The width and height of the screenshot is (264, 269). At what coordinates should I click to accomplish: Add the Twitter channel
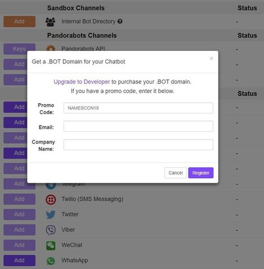20,215
